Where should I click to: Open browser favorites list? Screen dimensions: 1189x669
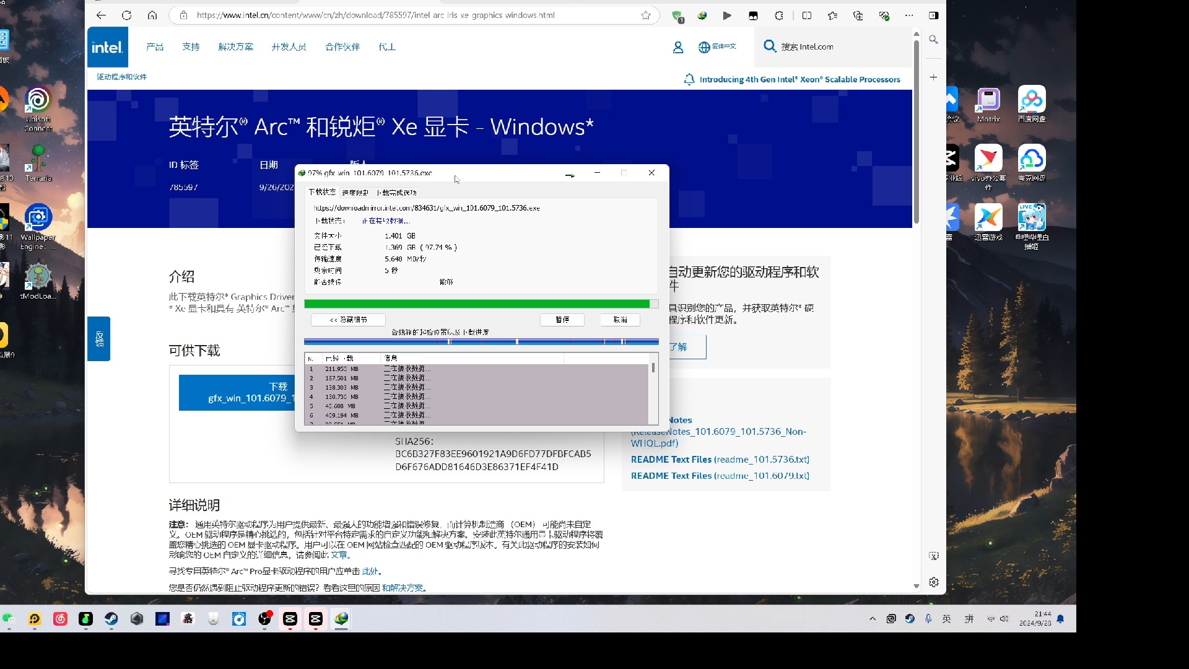833,15
